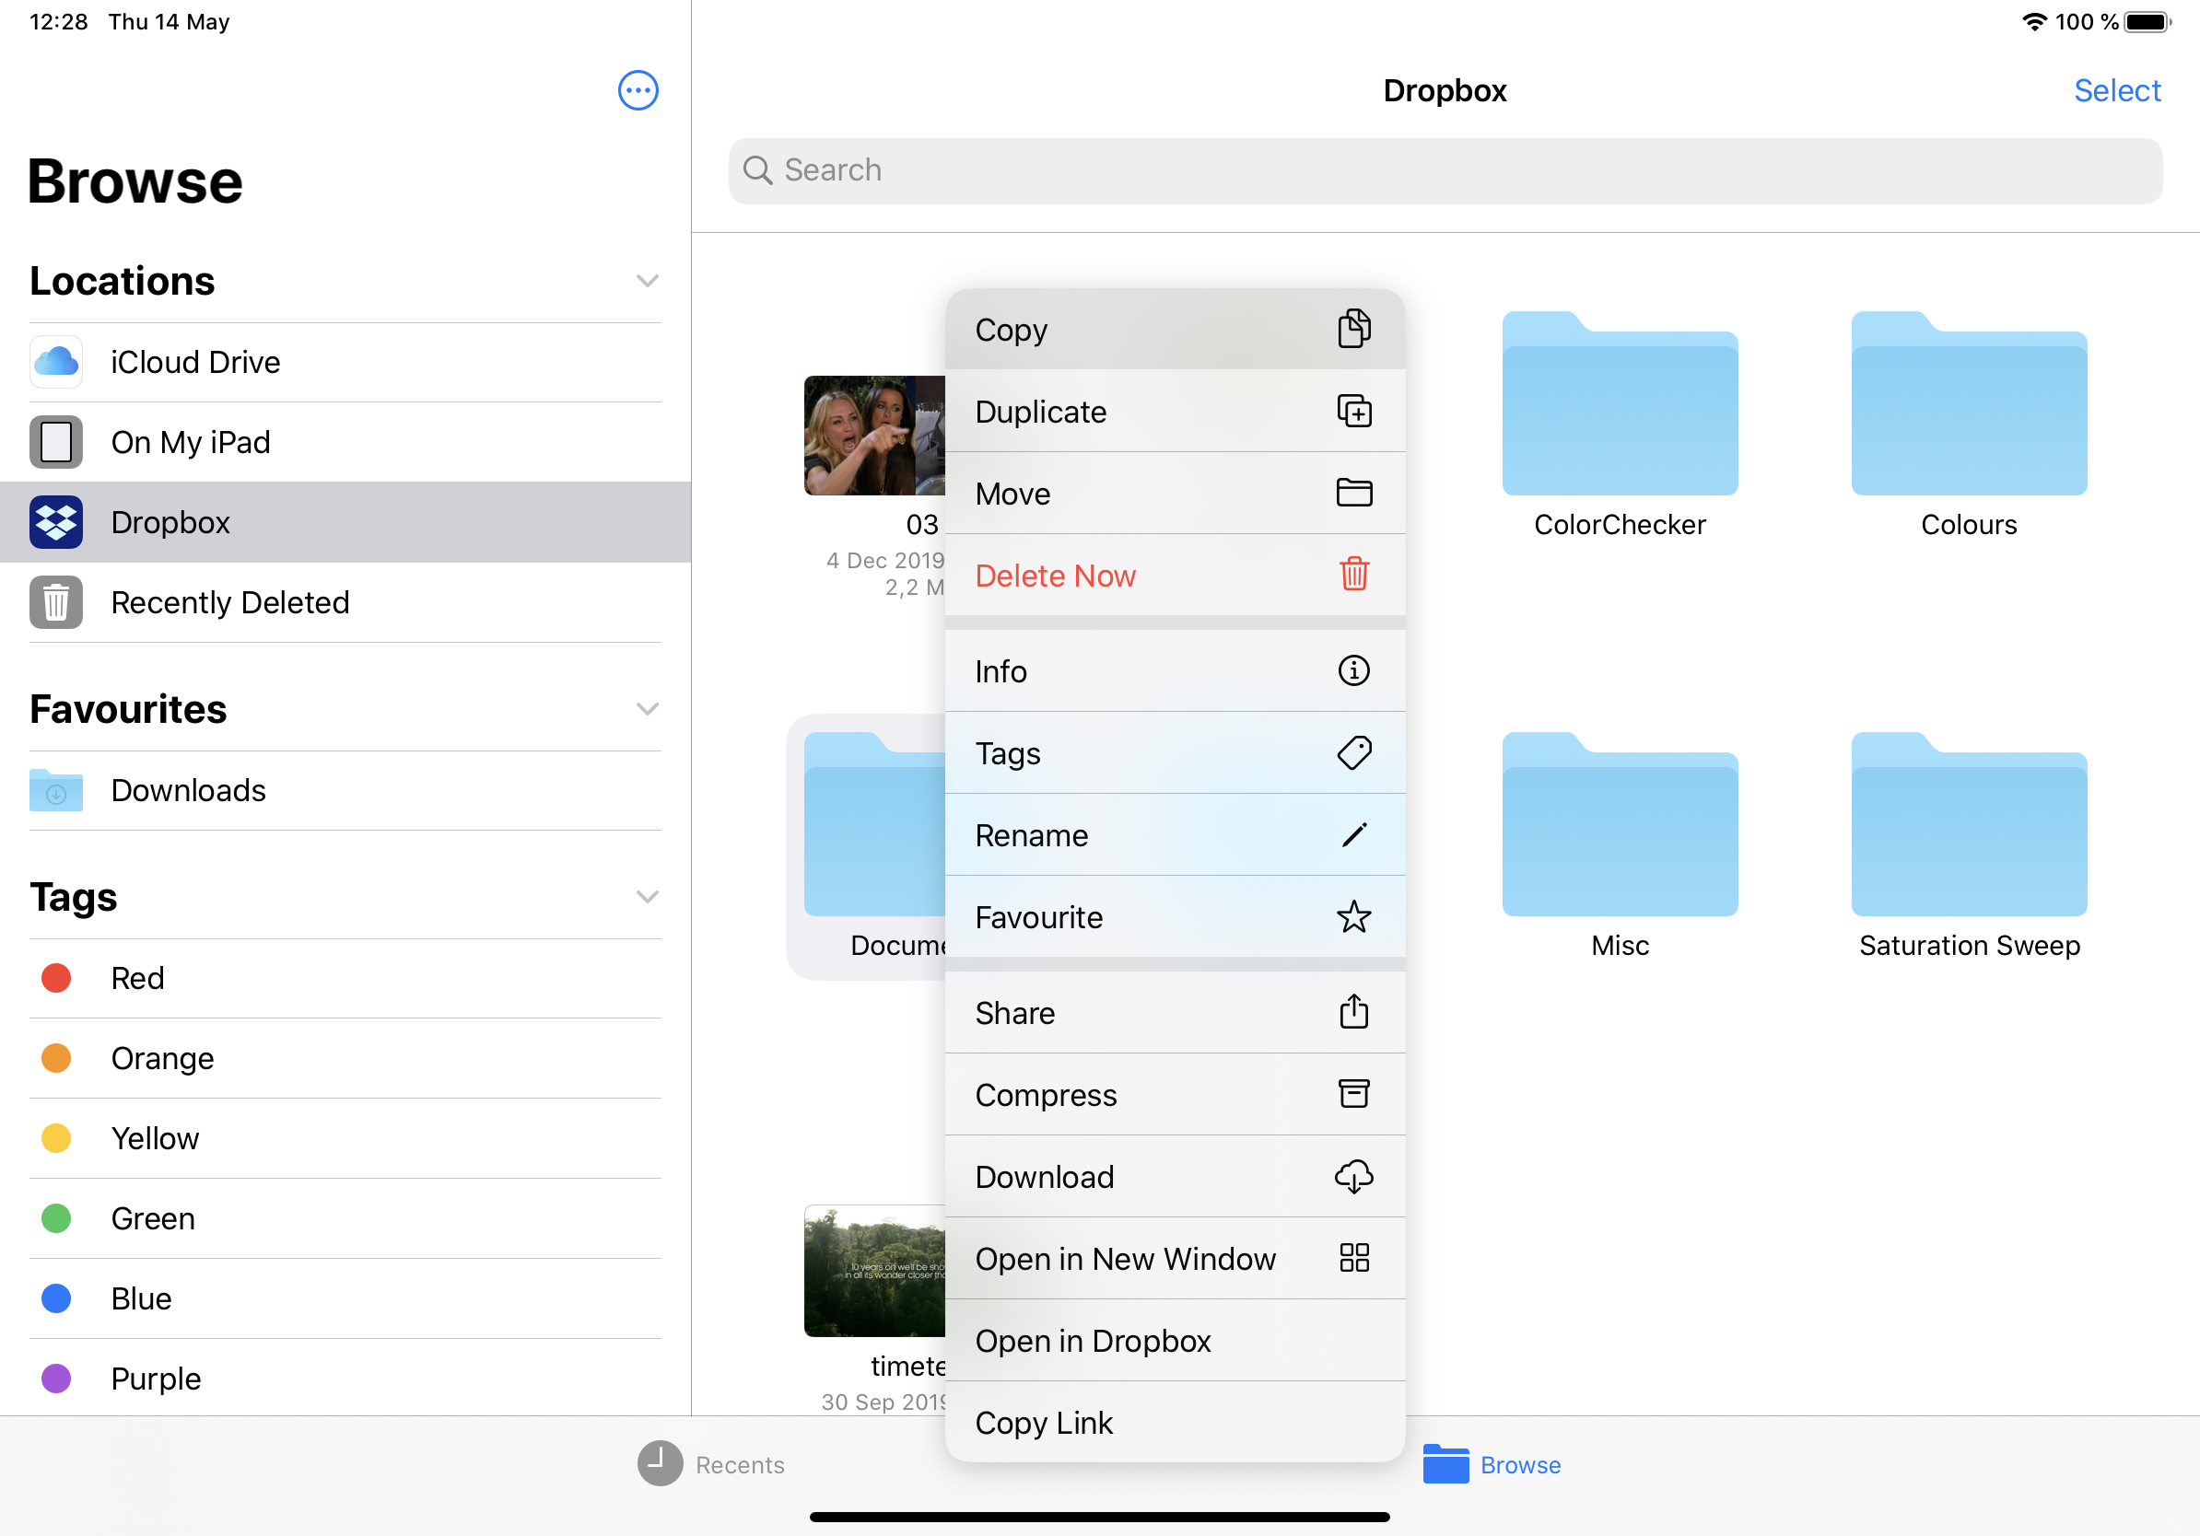The image size is (2200, 1536).
Task: Open the Misc folder
Action: (x=1620, y=823)
